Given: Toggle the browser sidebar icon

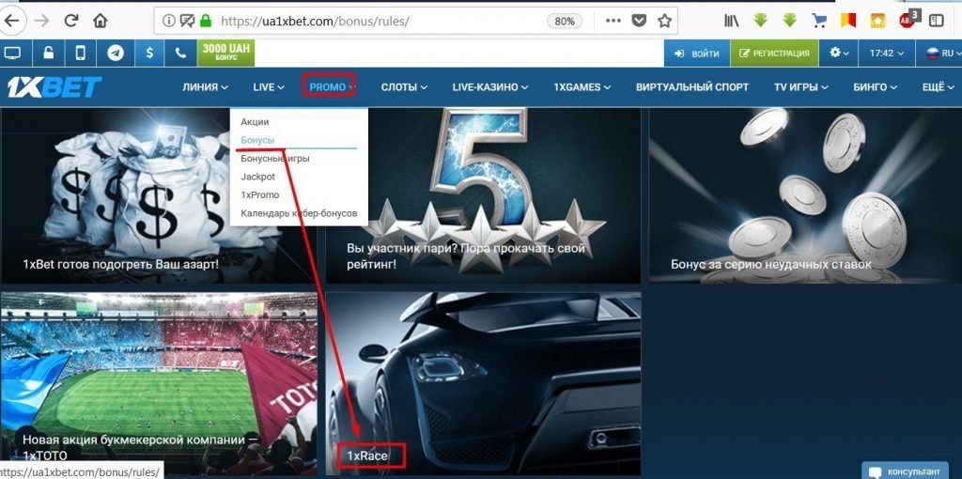Looking at the screenshot, I should click(937, 21).
